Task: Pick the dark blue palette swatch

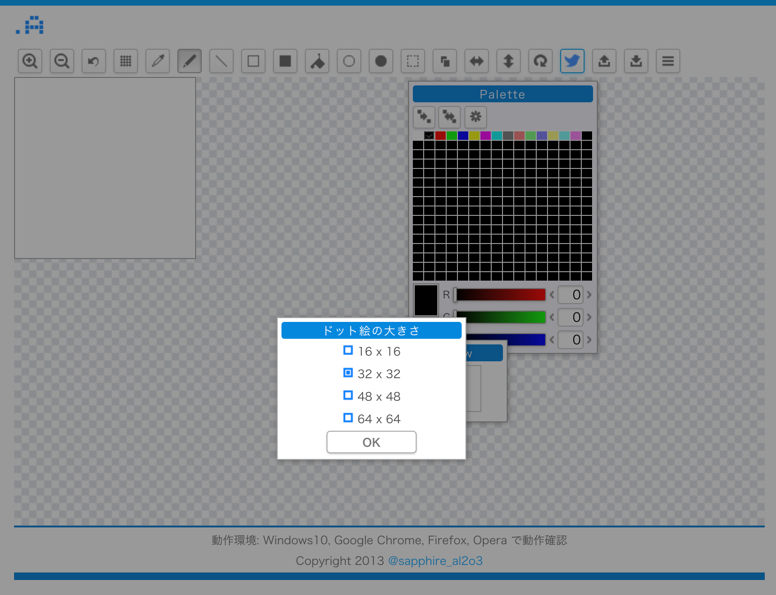Action: click(463, 136)
